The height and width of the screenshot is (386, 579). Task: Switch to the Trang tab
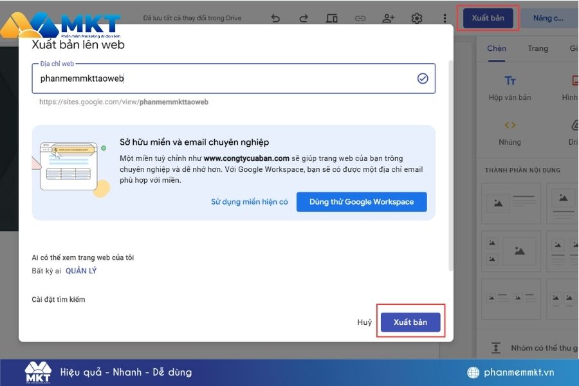(538, 48)
